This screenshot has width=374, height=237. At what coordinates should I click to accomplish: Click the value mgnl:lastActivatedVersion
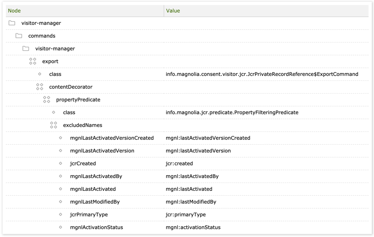point(198,151)
